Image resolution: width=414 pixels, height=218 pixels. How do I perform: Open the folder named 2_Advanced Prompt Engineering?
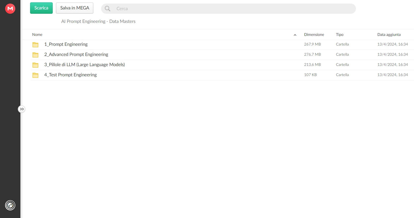pyautogui.click(x=76, y=54)
